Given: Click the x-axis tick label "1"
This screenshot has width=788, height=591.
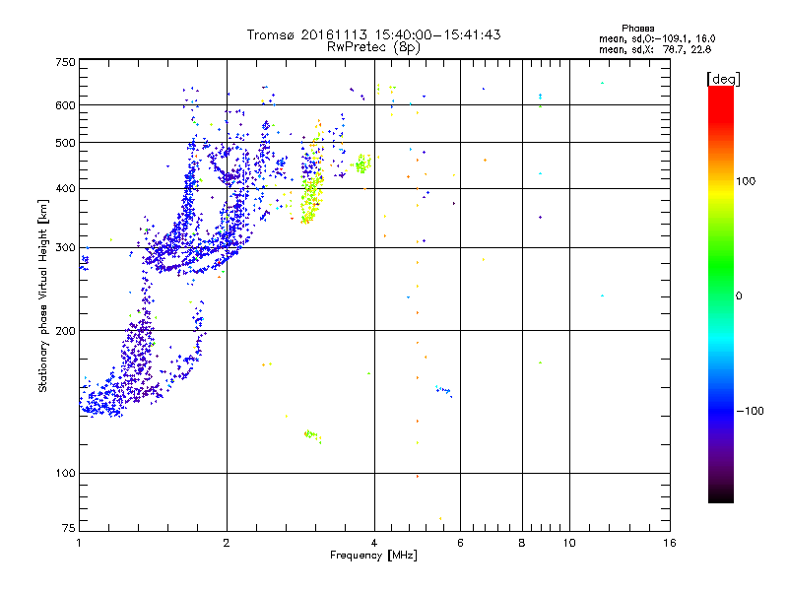Looking at the screenshot, I should tap(79, 543).
